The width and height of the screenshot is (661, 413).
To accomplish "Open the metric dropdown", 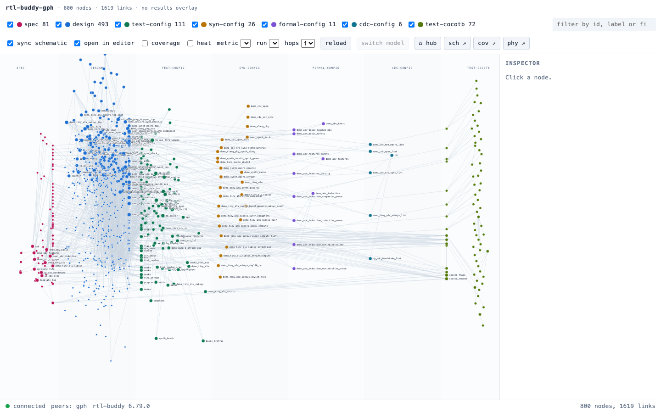I will [x=246, y=43].
